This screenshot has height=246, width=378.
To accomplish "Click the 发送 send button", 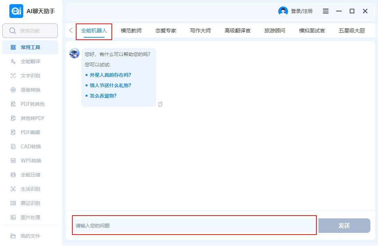I will click(344, 226).
